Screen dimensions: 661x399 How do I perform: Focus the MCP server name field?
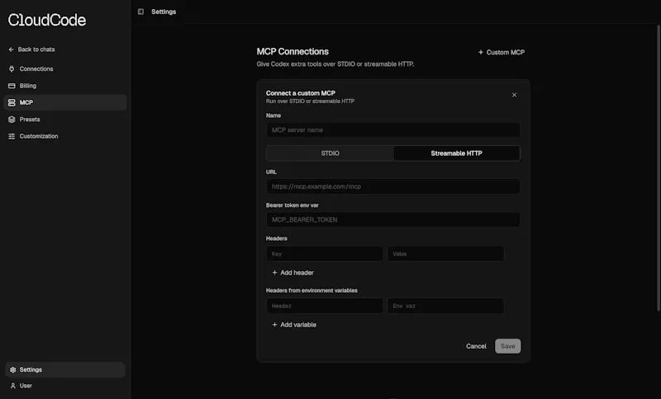coord(393,130)
